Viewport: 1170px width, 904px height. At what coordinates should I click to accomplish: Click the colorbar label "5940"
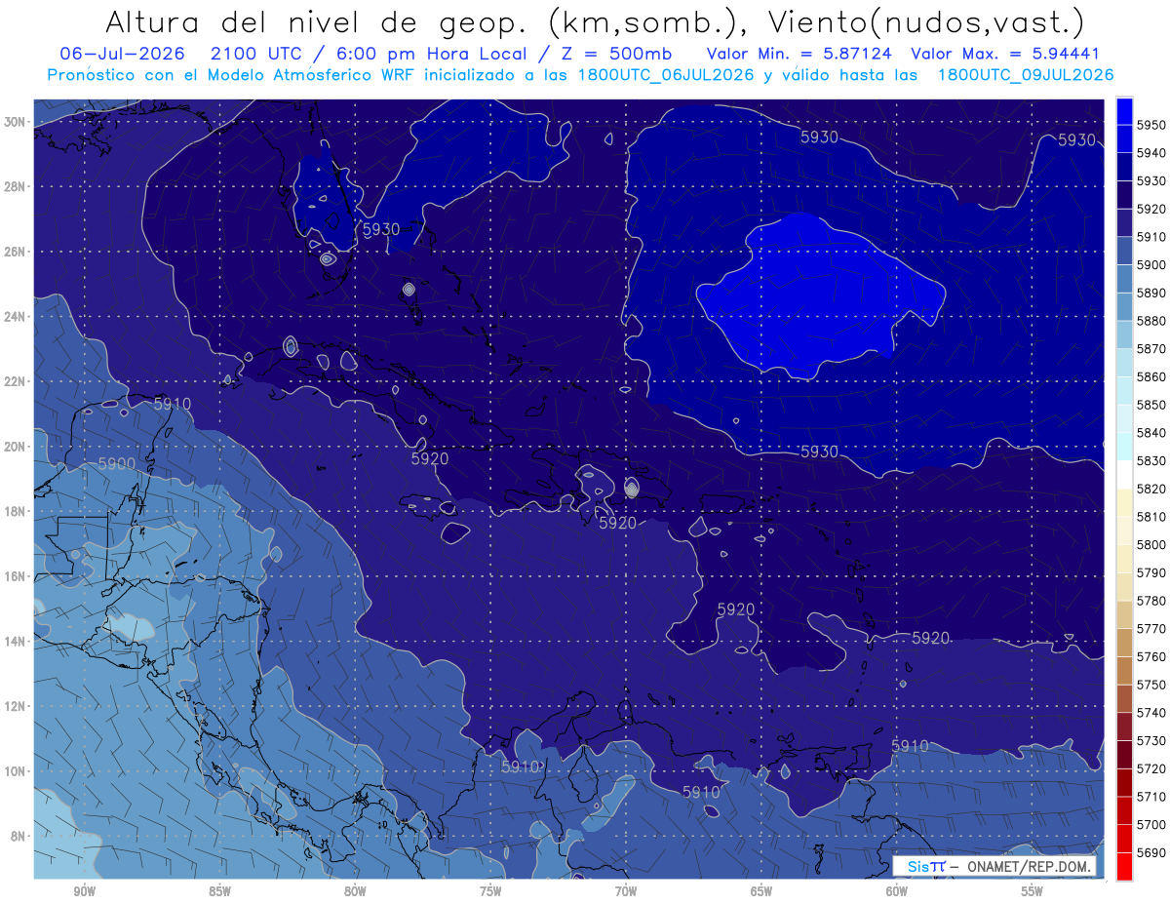(1151, 153)
